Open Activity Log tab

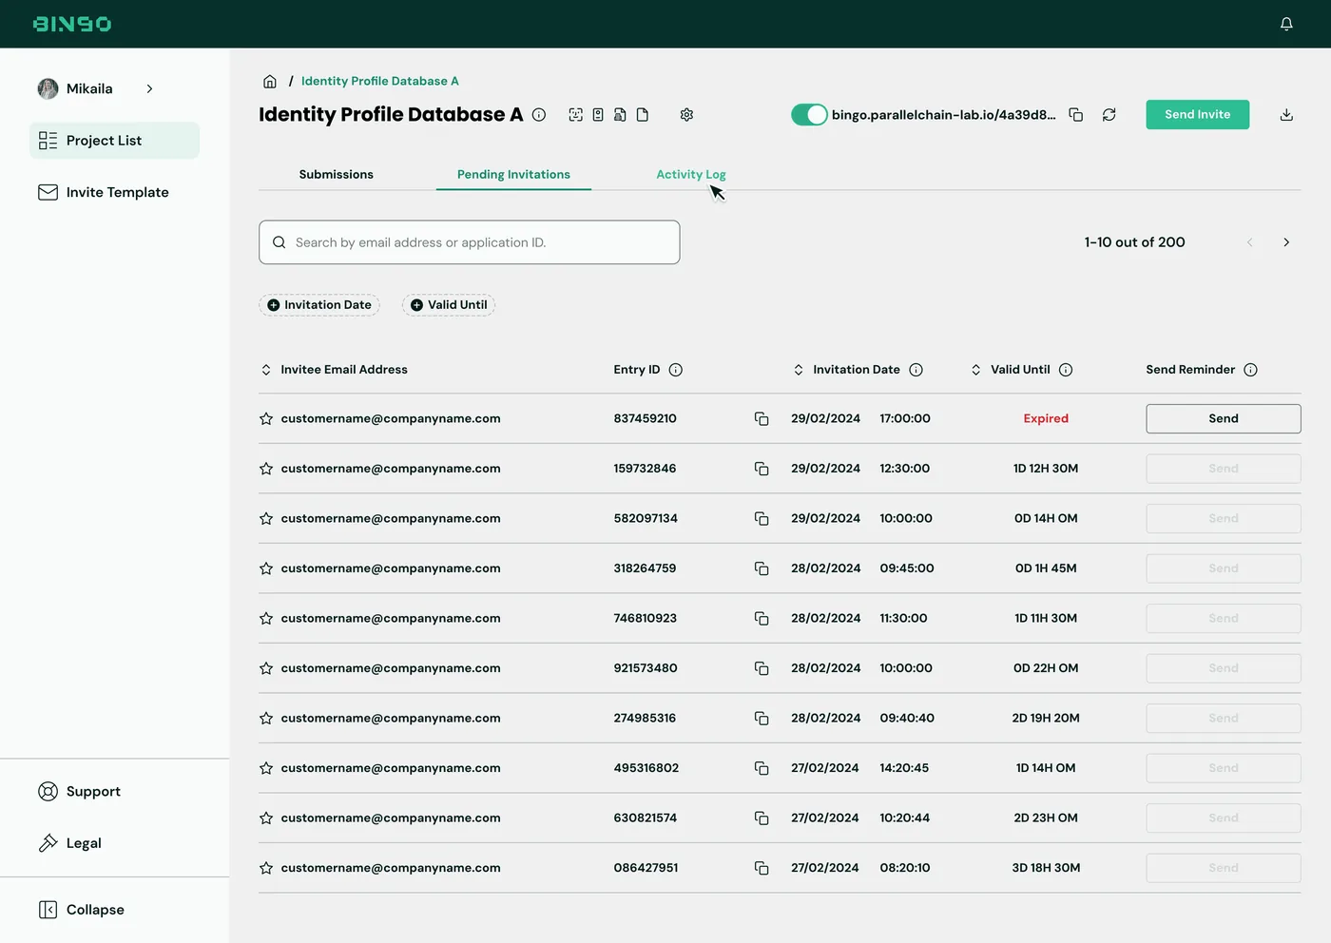(x=691, y=175)
